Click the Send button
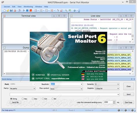137x113 pixels. pyautogui.click(x=129, y=94)
